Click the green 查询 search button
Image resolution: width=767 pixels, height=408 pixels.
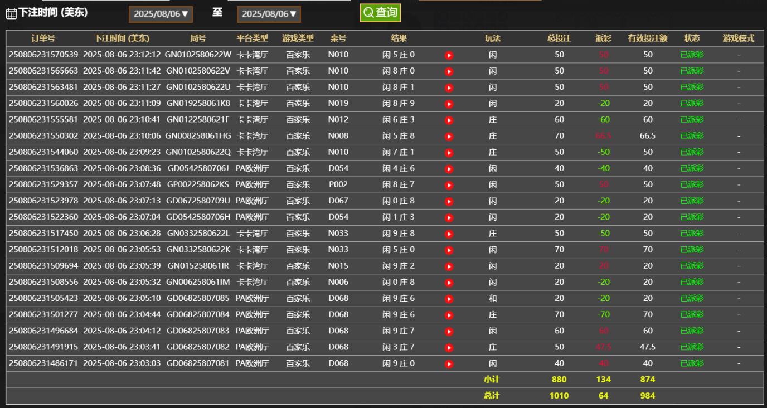pyautogui.click(x=380, y=13)
